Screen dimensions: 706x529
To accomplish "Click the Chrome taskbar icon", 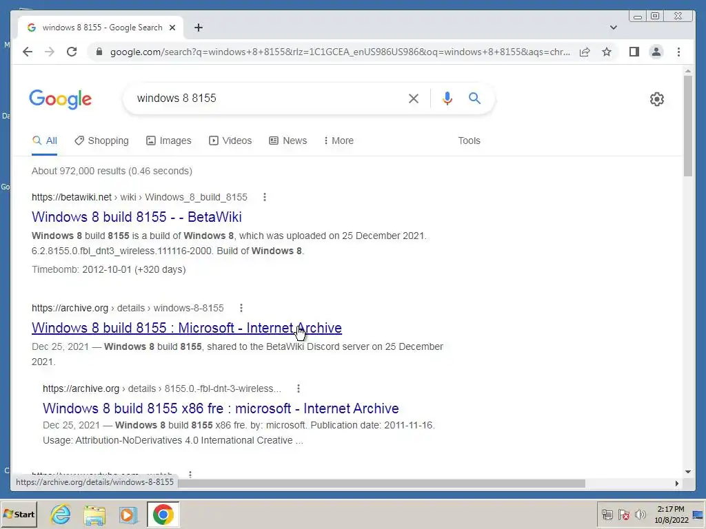I will tap(163, 515).
